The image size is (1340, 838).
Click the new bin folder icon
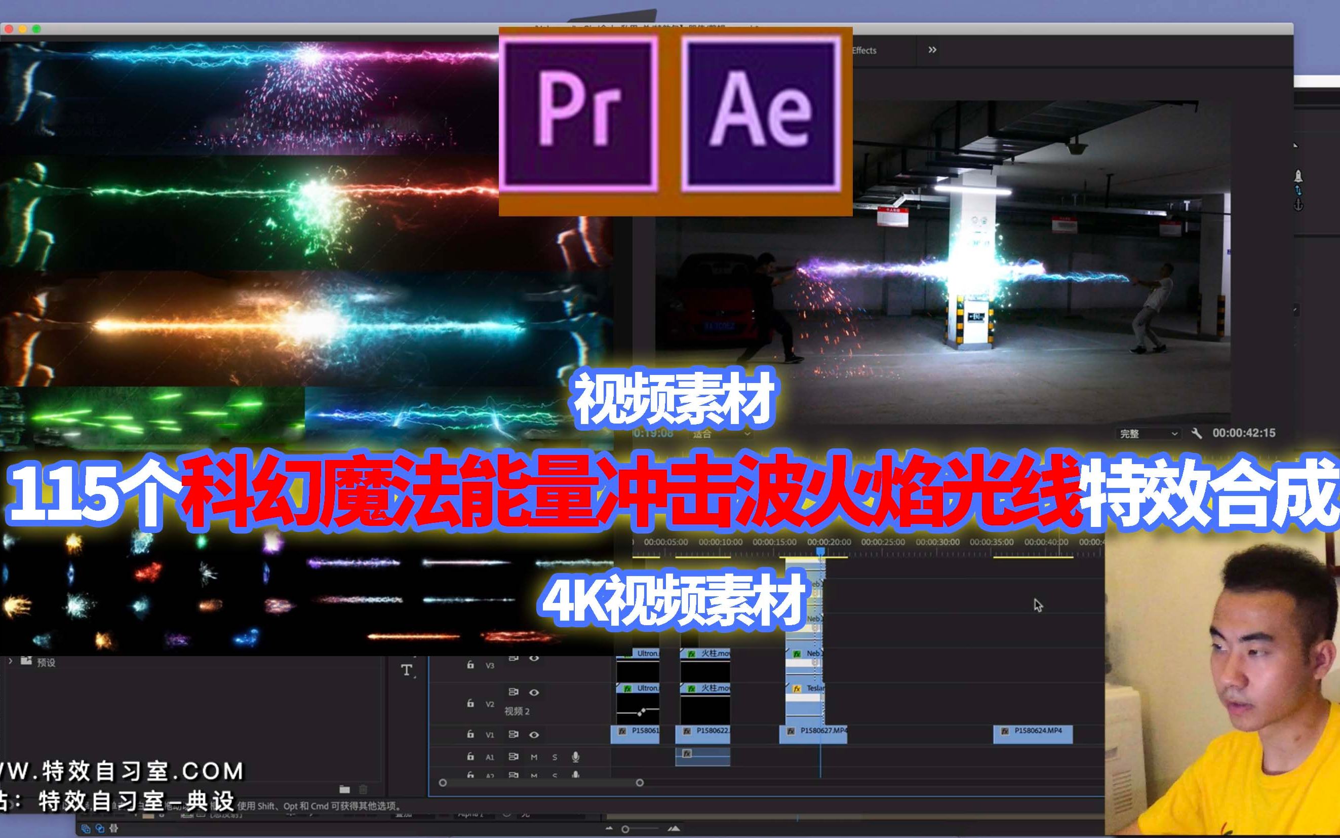click(x=344, y=789)
